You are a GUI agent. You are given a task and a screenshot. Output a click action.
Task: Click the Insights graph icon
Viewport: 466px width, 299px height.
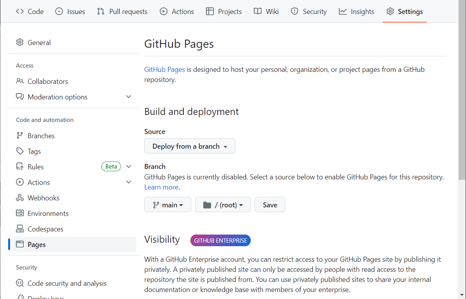point(343,11)
